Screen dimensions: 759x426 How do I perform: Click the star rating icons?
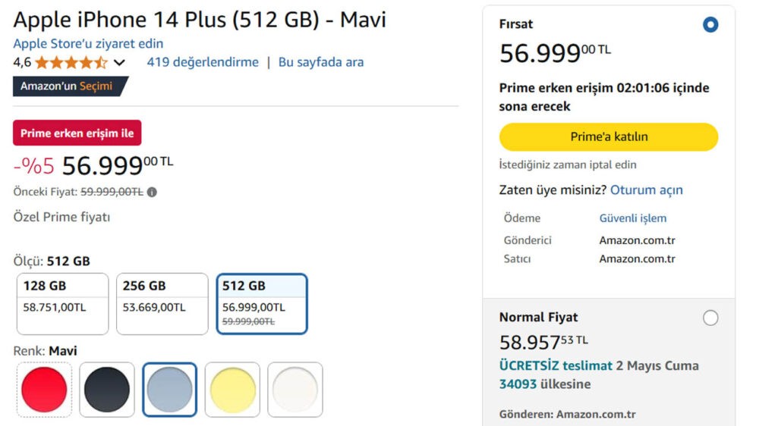coord(71,62)
